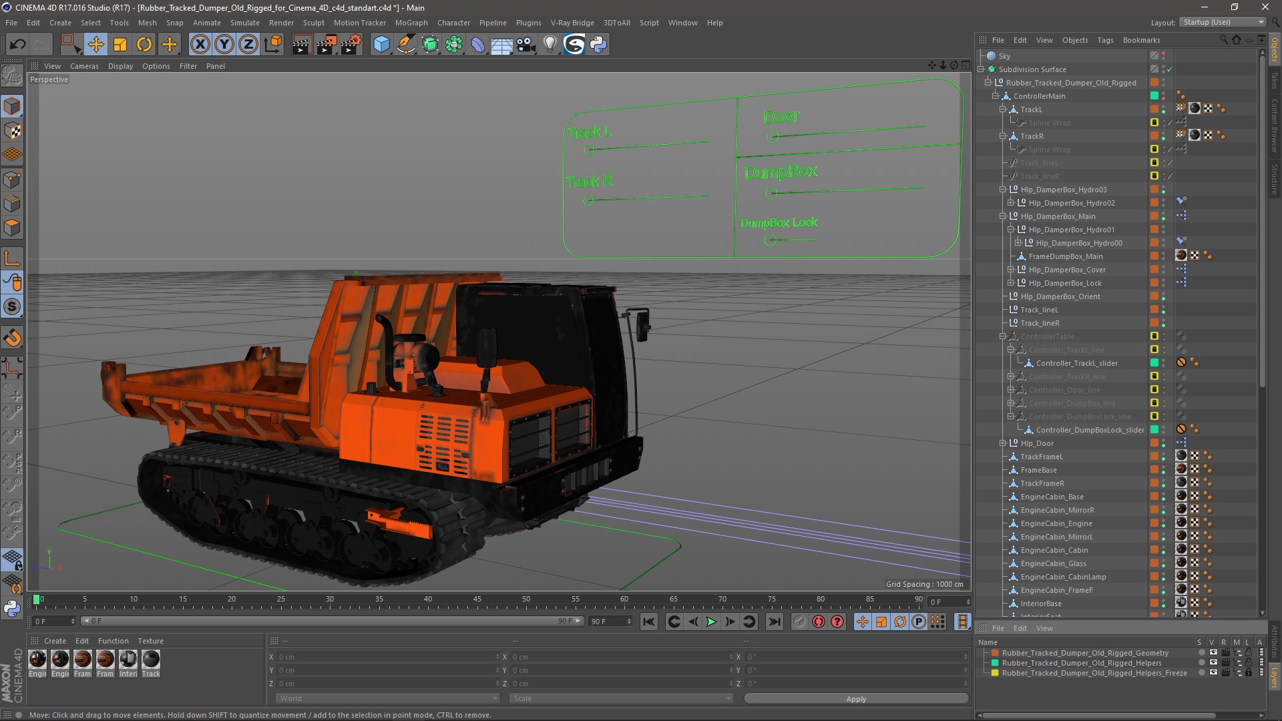Screen dimensions: 1282x721
Task: Click Bookmarks in Object Manager
Action: pos(1141,40)
